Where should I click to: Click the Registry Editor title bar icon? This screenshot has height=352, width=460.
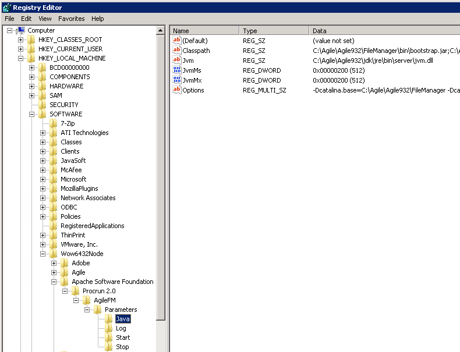click(6, 8)
